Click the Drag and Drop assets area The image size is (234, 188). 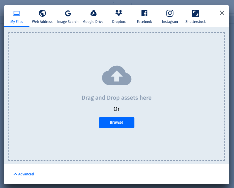click(x=117, y=98)
